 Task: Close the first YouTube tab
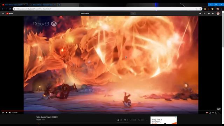(27, 5)
